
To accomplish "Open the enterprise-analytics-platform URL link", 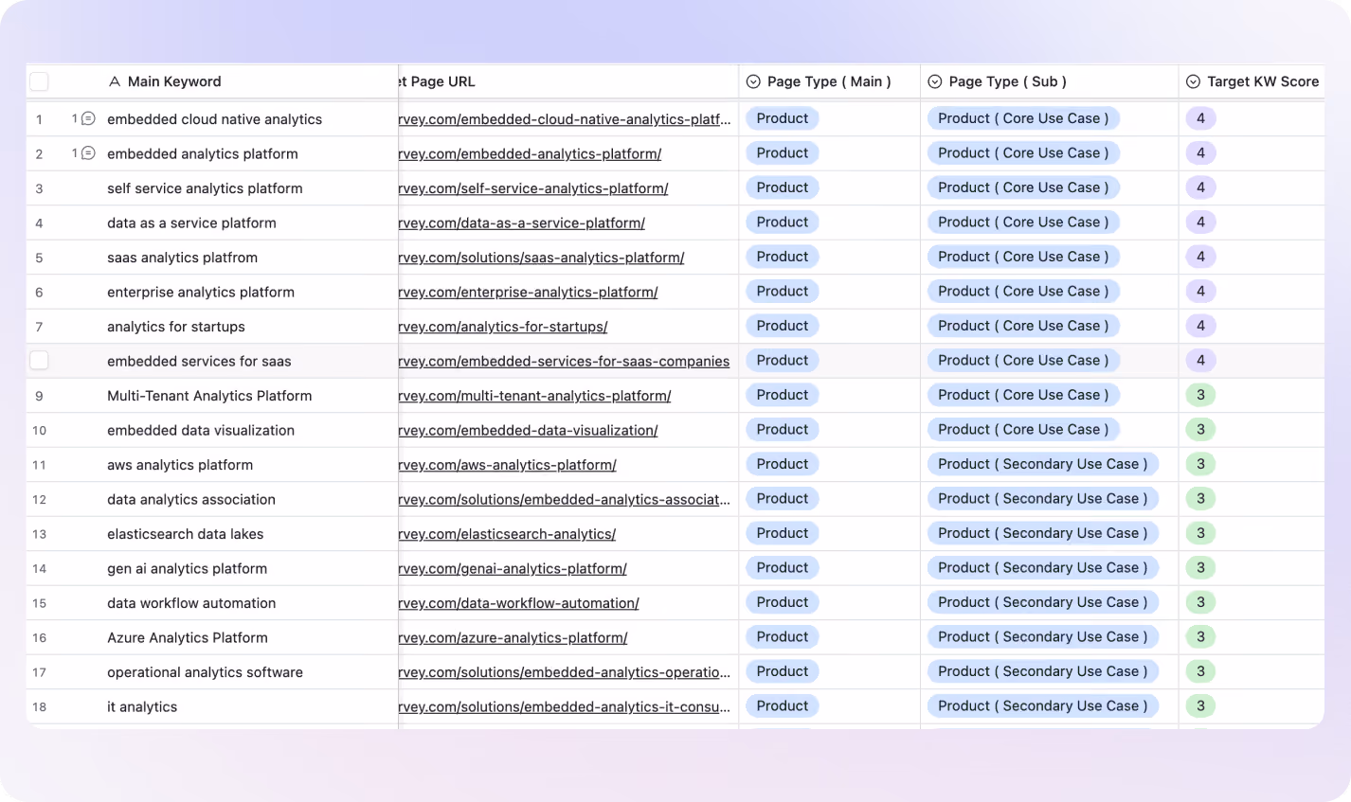I will coord(528,292).
